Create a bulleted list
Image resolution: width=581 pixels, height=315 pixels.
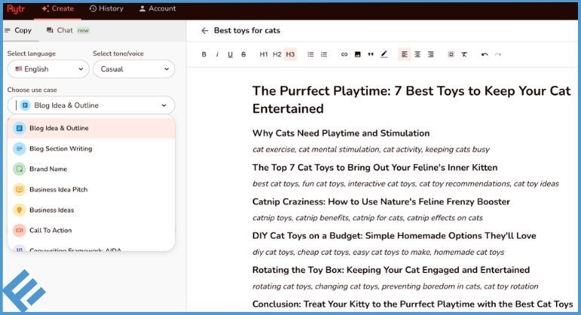[311, 54]
